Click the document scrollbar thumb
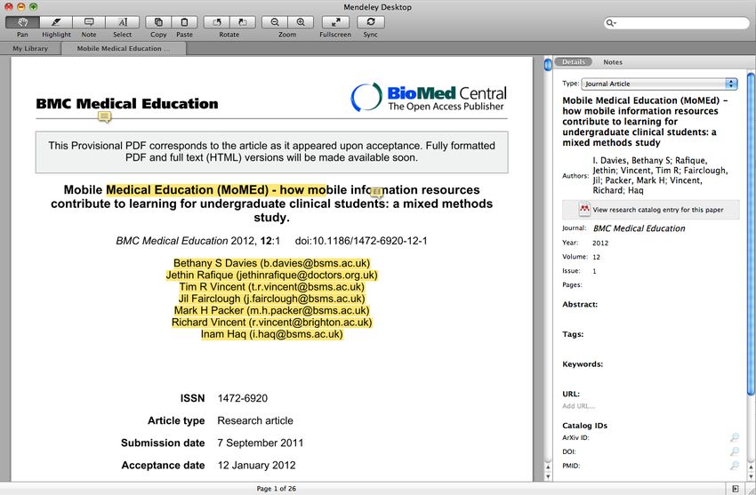This screenshot has width=756, height=495. click(548, 64)
